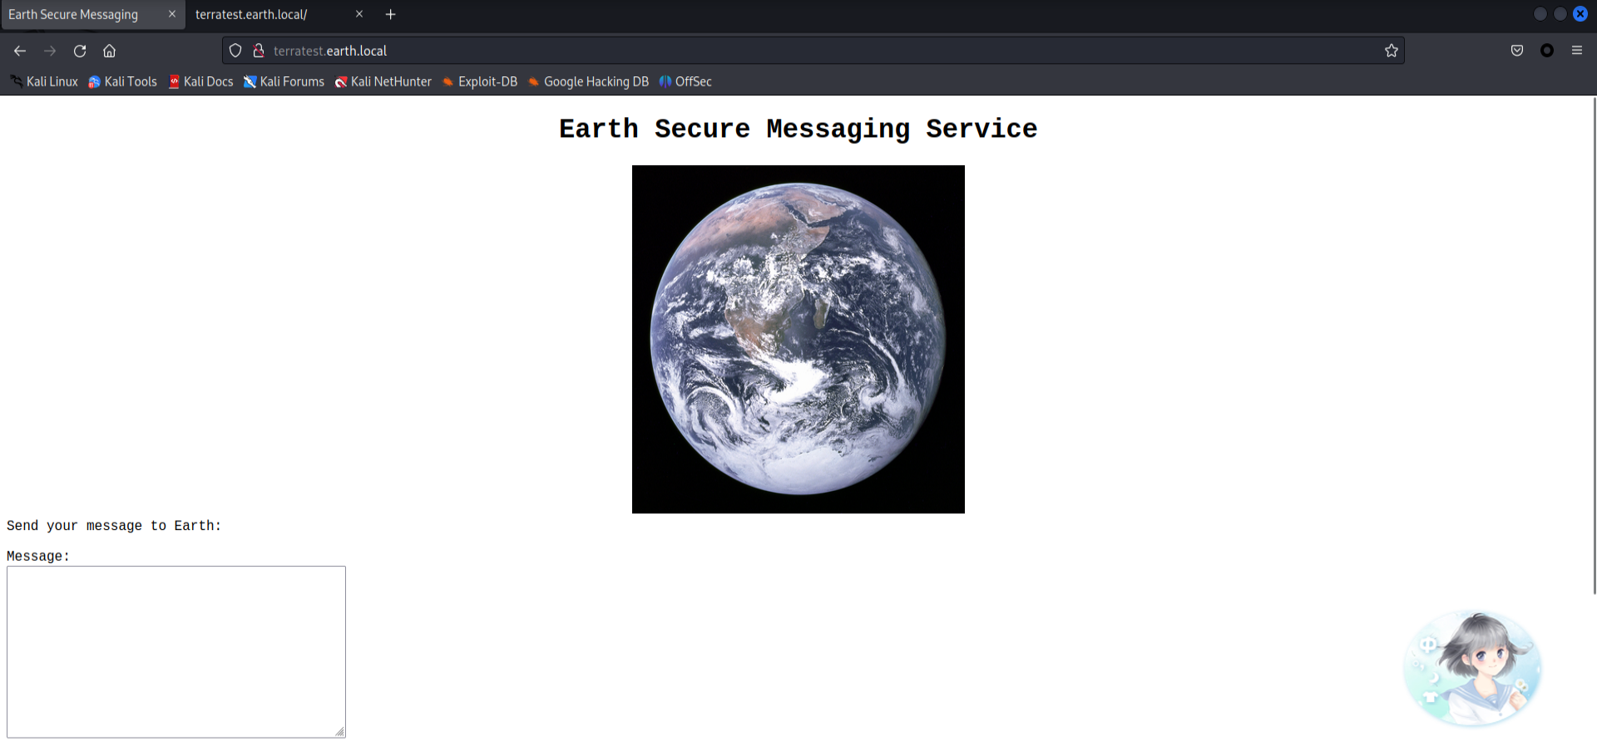Close the Earth Secure Messaging tab
Viewport: 1597px width, 751px height.
(172, 14)
